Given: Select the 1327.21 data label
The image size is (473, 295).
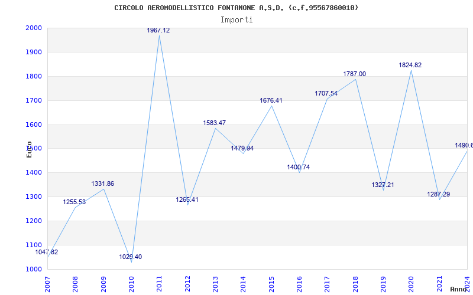Looking at the screenshot, I should click(383, 185).
